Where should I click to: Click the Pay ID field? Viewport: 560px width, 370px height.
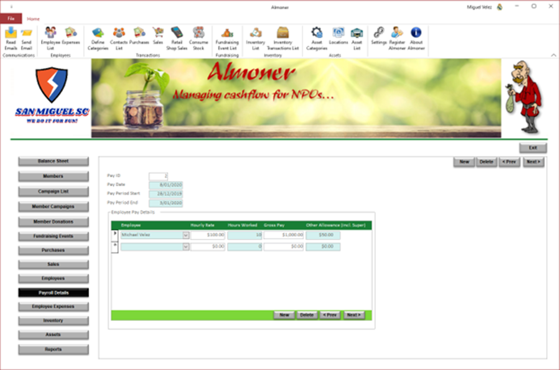pos(158,176)
